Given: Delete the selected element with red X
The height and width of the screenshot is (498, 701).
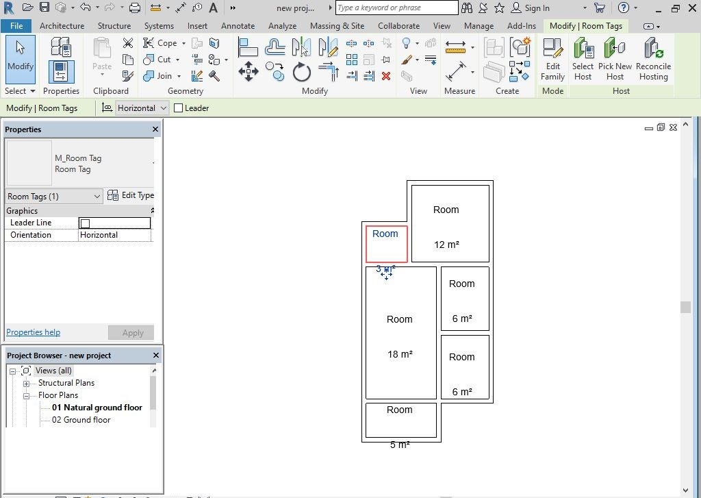Looking at the screenshot, I should [386, 76].
